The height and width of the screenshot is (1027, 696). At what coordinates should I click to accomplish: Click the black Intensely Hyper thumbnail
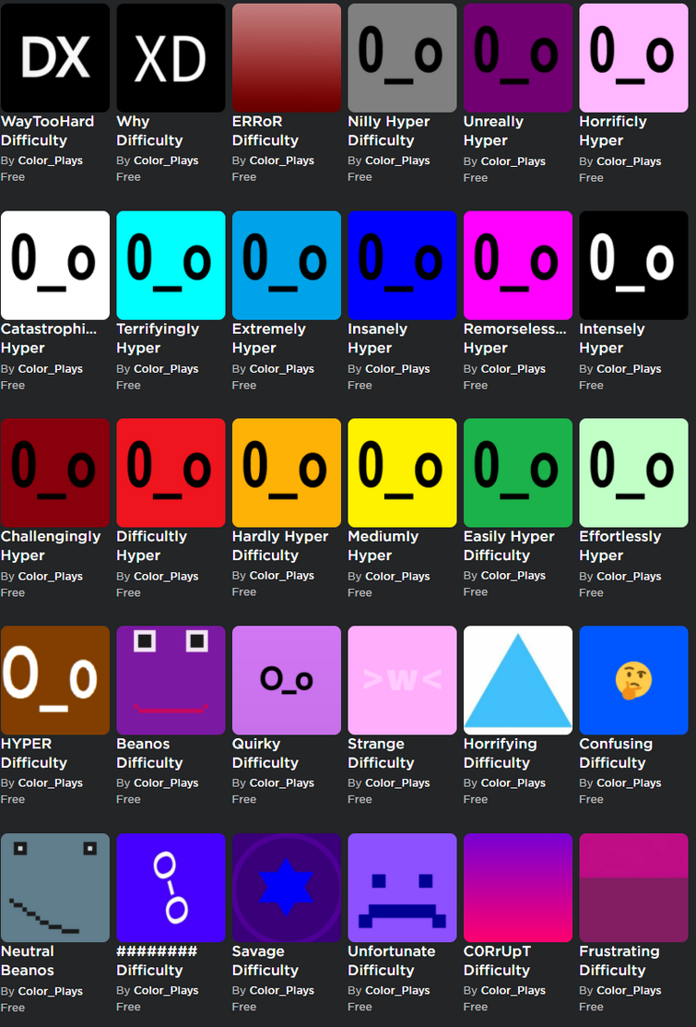pos(634,265)
